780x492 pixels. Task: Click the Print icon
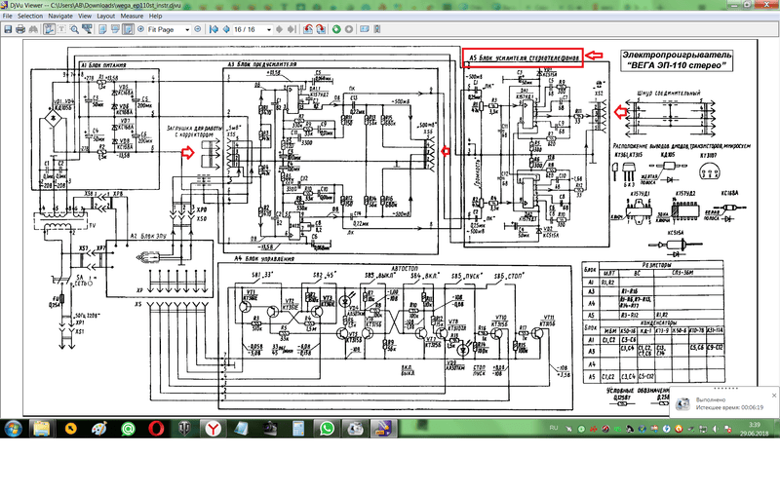(20, 29)
